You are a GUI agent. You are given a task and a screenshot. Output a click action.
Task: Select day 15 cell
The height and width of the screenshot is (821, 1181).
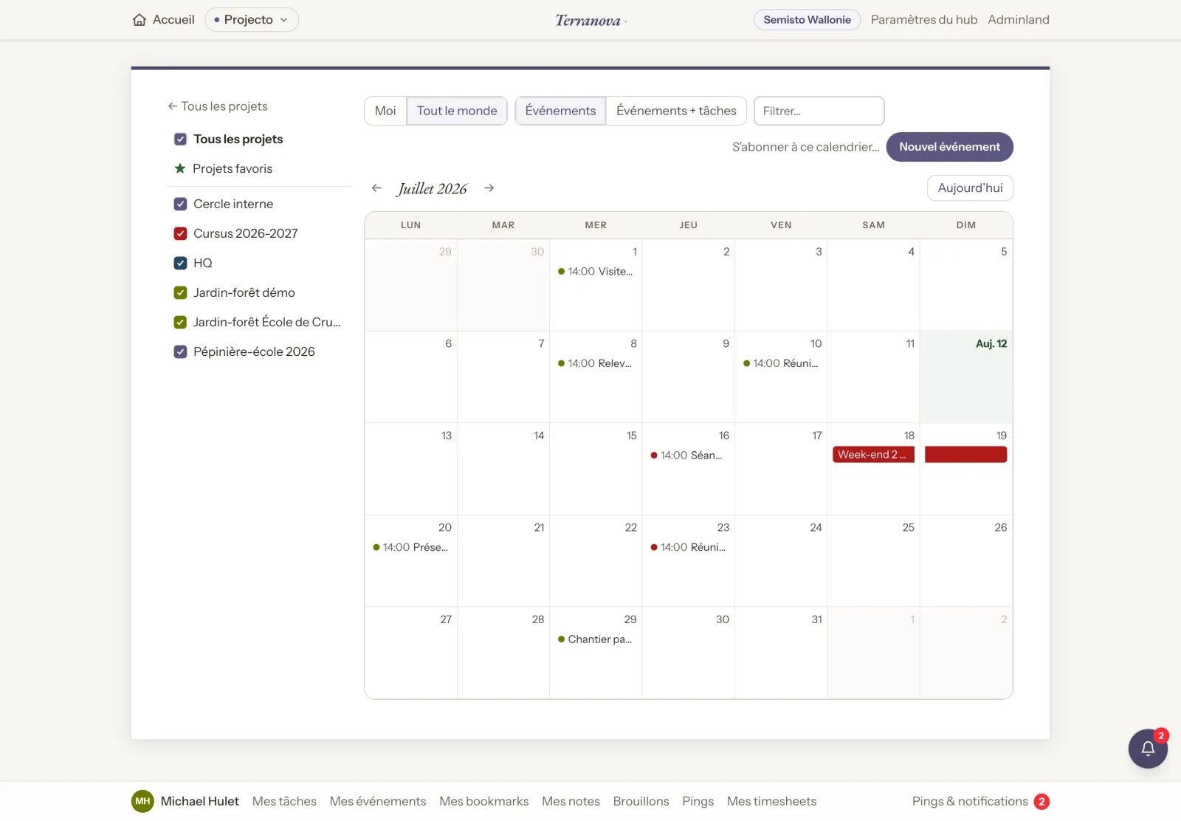pyautogui.click(x=596, y=469)
